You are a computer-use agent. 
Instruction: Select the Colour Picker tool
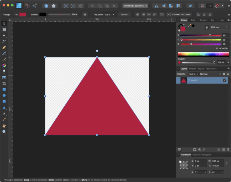pos(4,120)
